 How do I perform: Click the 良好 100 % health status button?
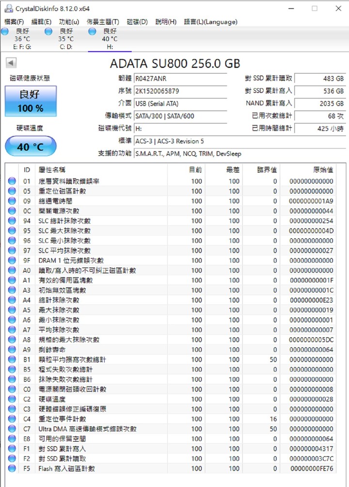[31, 101]
